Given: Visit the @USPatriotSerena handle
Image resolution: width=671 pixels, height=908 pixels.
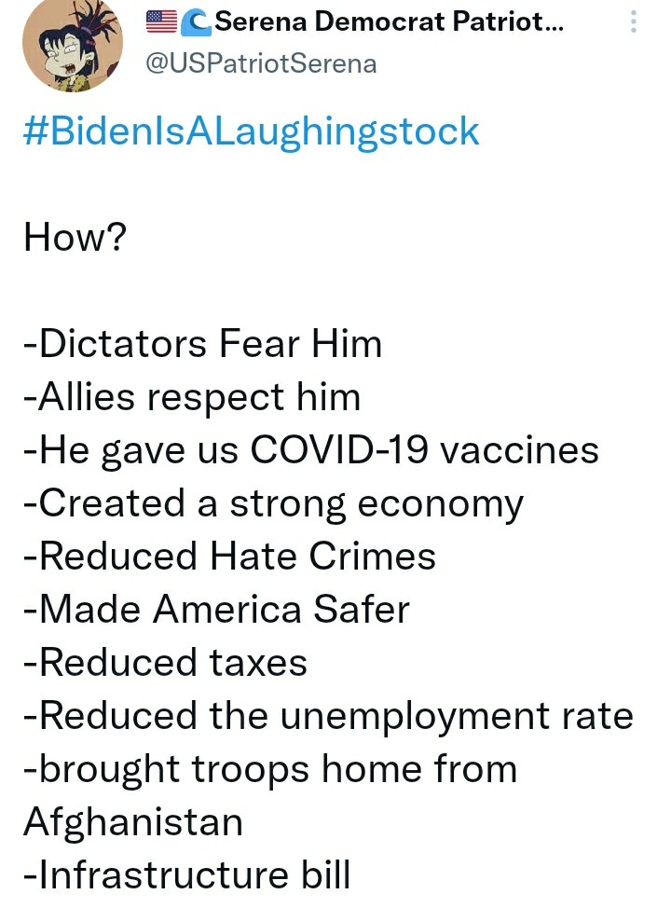Looking at the screenshot, I should [x=261, y=63].
